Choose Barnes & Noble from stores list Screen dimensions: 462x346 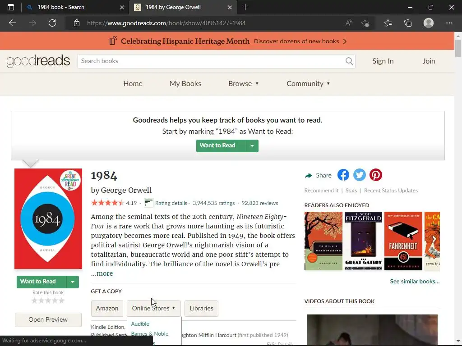(150, 334)
